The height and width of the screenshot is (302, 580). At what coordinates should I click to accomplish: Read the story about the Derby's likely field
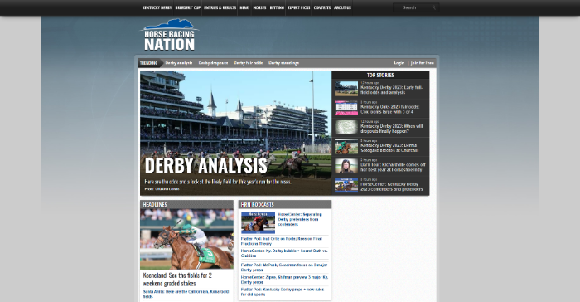click(217, 182)
